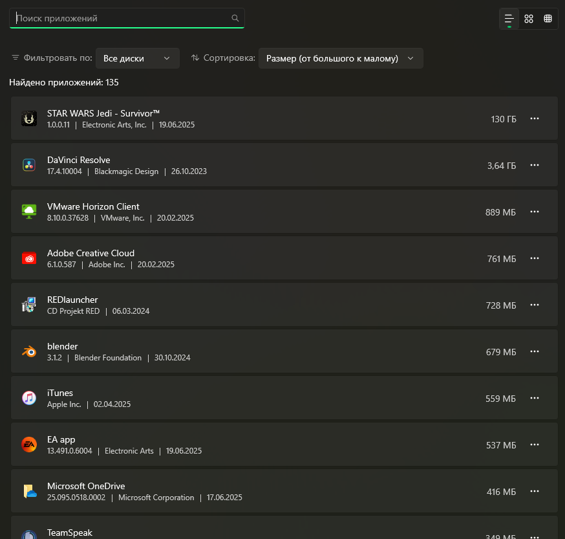Select the STAR WARS Jedi - Survivor title
The height and width of the screenshot is (539, 565).
pos(103,113)
